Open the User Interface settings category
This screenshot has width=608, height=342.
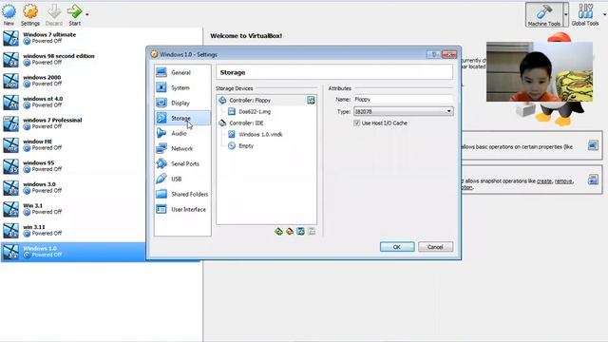(182, 209)
